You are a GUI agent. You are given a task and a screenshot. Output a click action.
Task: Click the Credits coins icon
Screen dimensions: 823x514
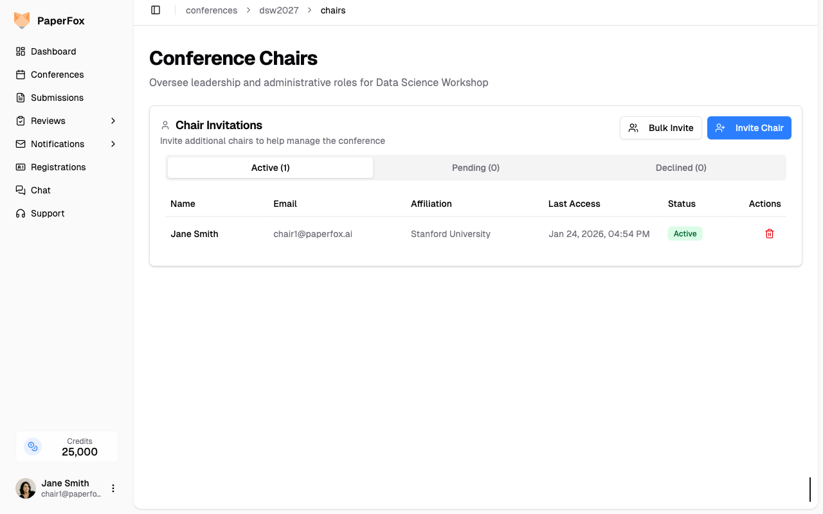coord(33,447)
